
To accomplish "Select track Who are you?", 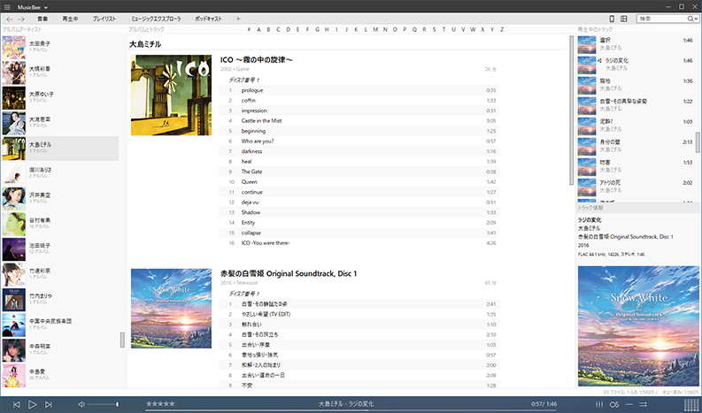I will [x=359, y=141].
